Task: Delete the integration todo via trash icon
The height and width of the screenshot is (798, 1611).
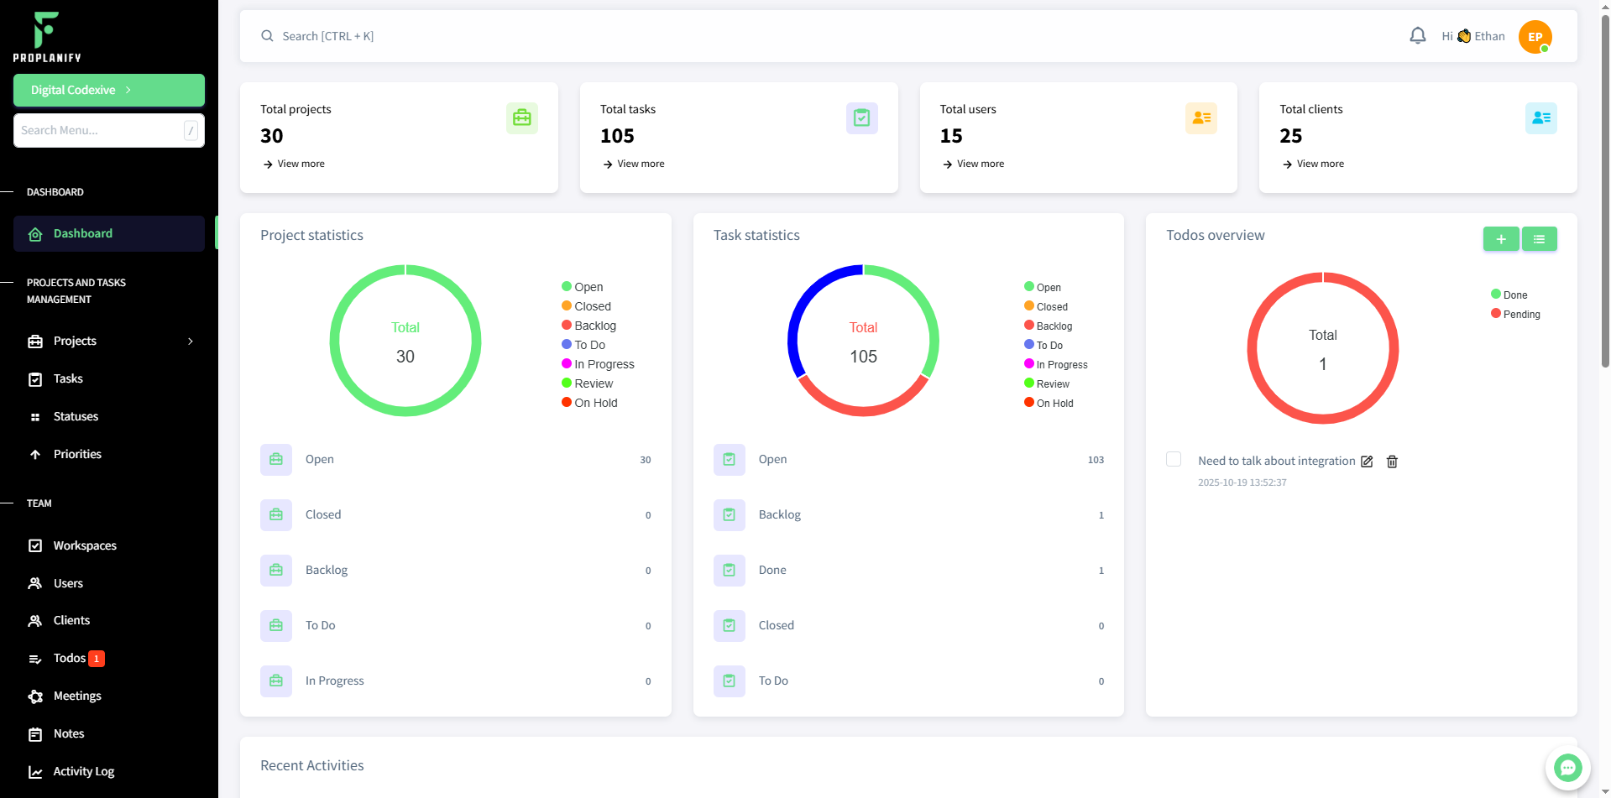Action: coord(1392,462)
